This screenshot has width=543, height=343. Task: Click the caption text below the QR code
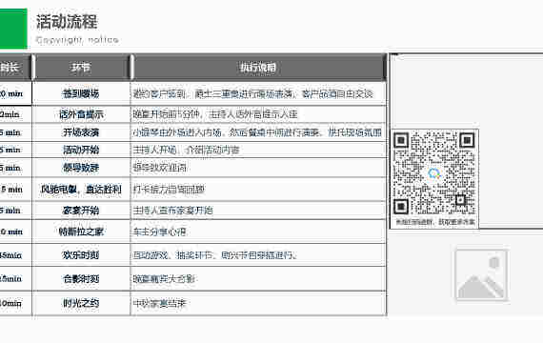pos(435,221)
